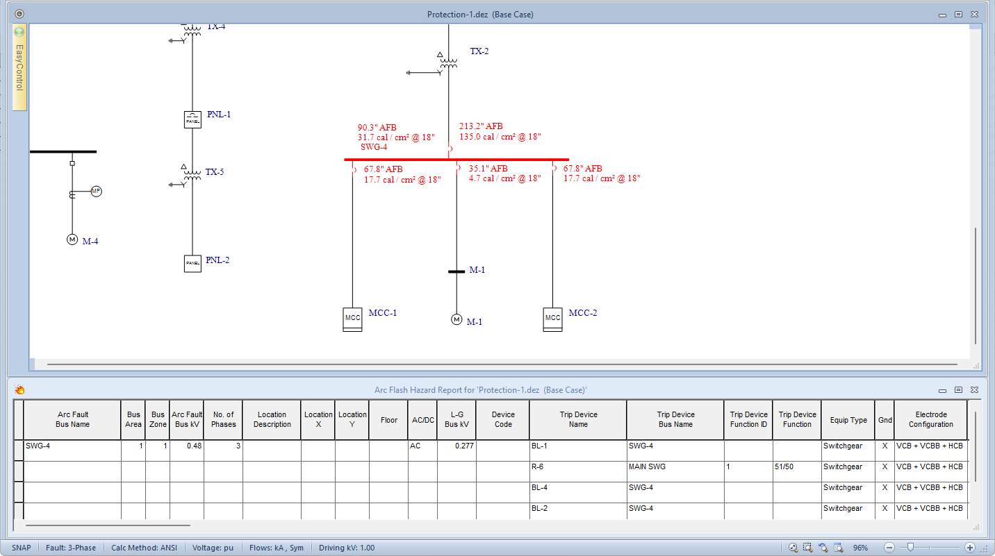Close the Arc Flash Hazard Report window
The image size is (995, 556).
tap(974, 390)
